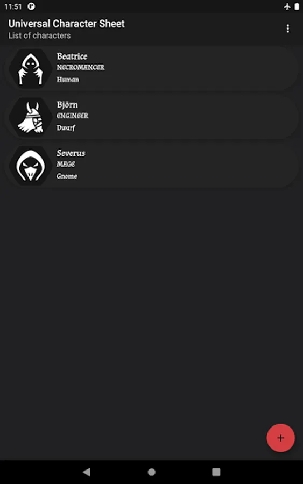This screenshot has height=484, width=303.
Task: Select the Björn character entry
Action: 151,117
